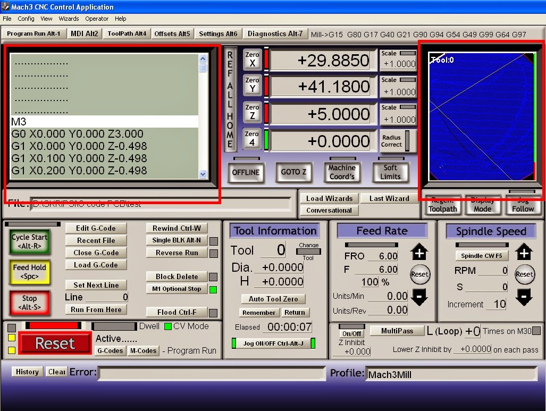Click Rewind Ctrl-W button
Viewport: 546px width, 411px height.
point(177,228)
